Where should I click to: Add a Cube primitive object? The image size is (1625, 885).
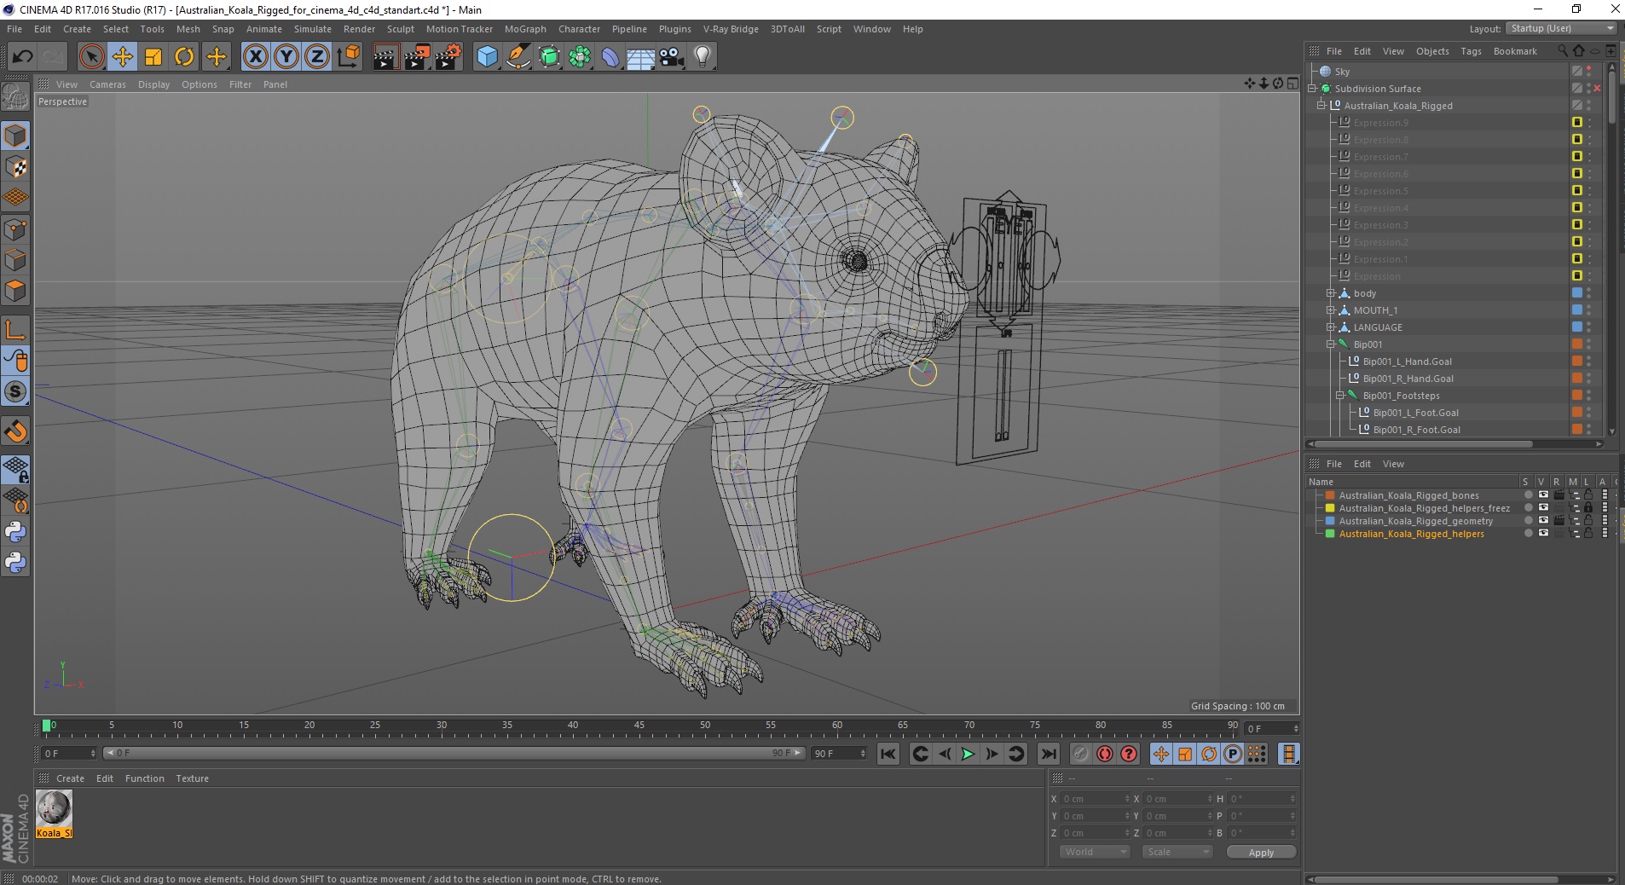click(487, 57)
